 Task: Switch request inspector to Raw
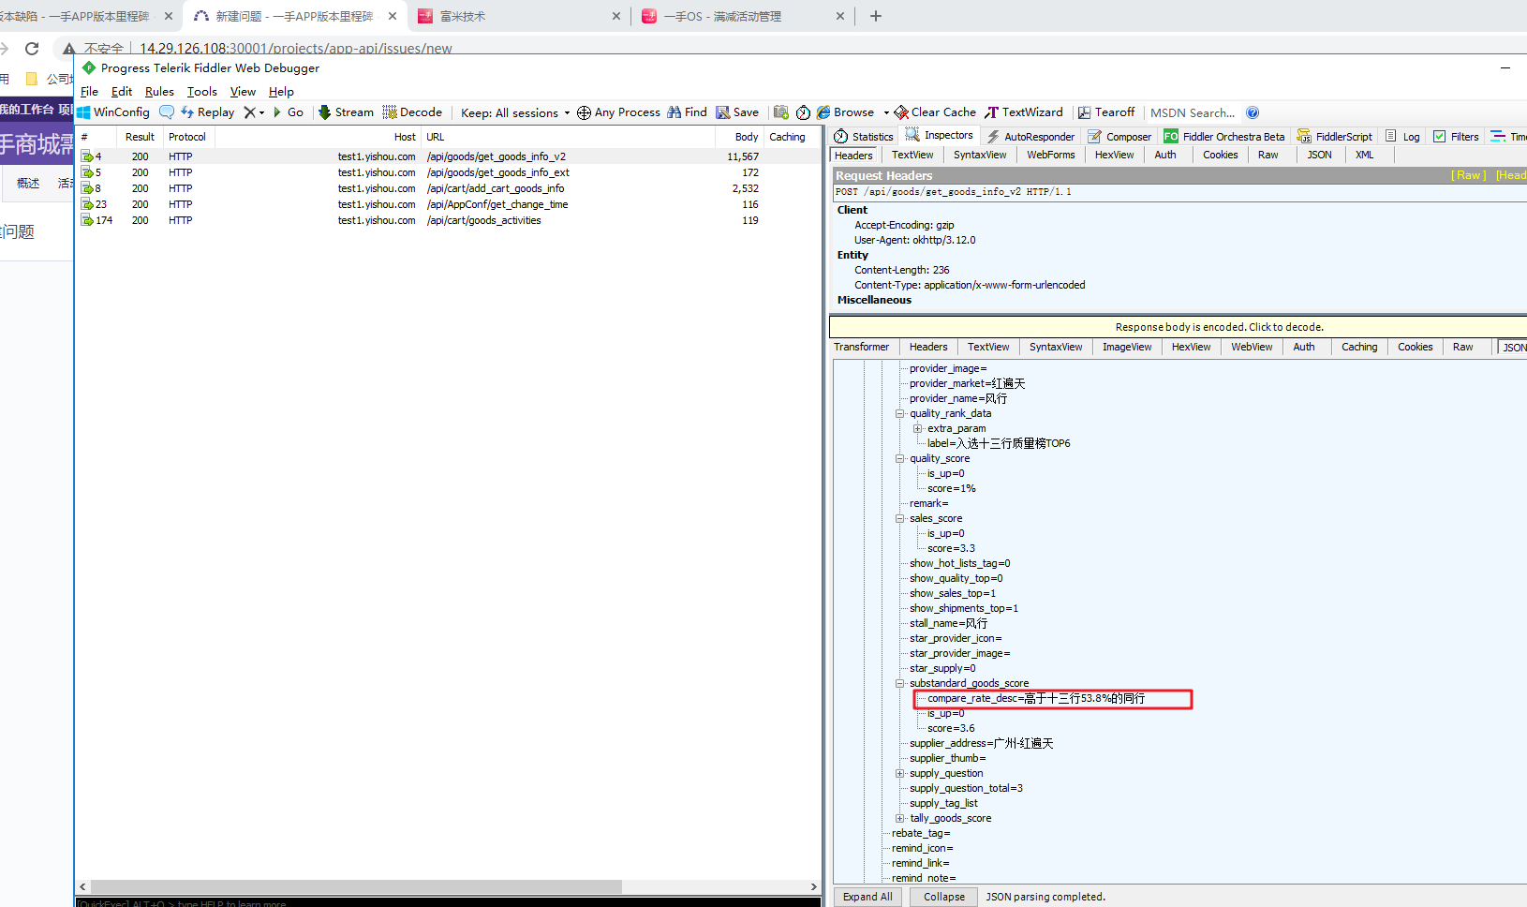[x=1268, y=156]
